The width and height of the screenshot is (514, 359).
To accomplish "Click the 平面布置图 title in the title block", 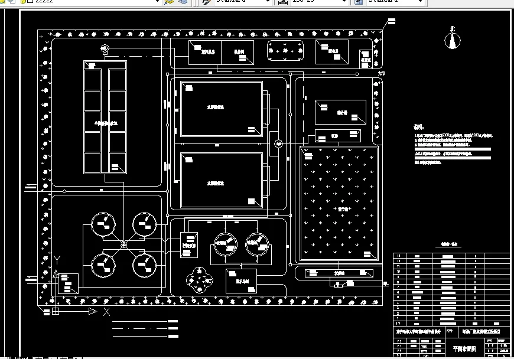I will tap(464, 349).
